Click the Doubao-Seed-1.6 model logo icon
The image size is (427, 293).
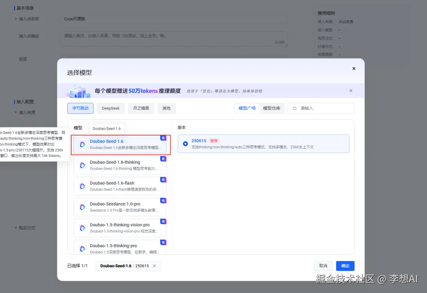click(x=82, y=144)
